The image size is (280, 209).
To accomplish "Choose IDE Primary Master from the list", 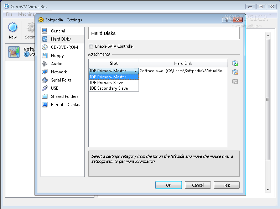I will (114, 77).
